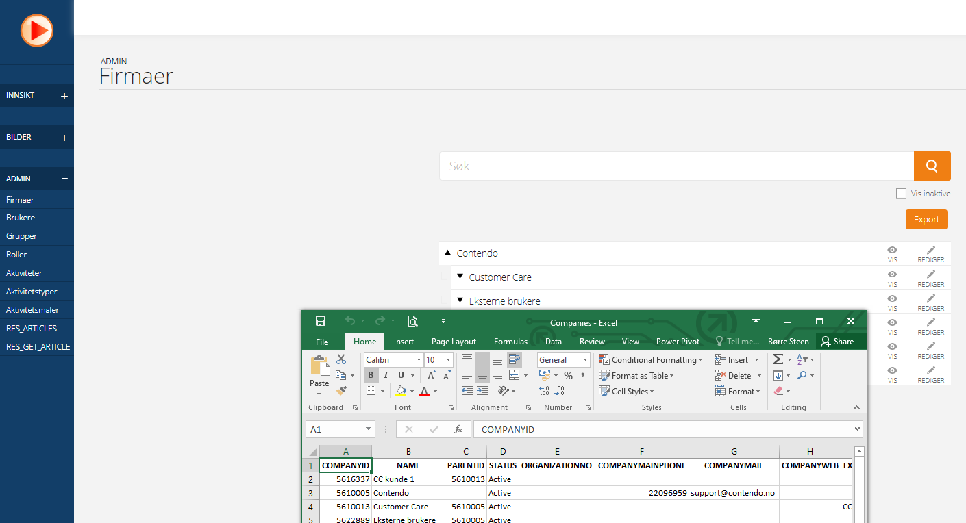Open the Excel File tab

tap(322, 342)
